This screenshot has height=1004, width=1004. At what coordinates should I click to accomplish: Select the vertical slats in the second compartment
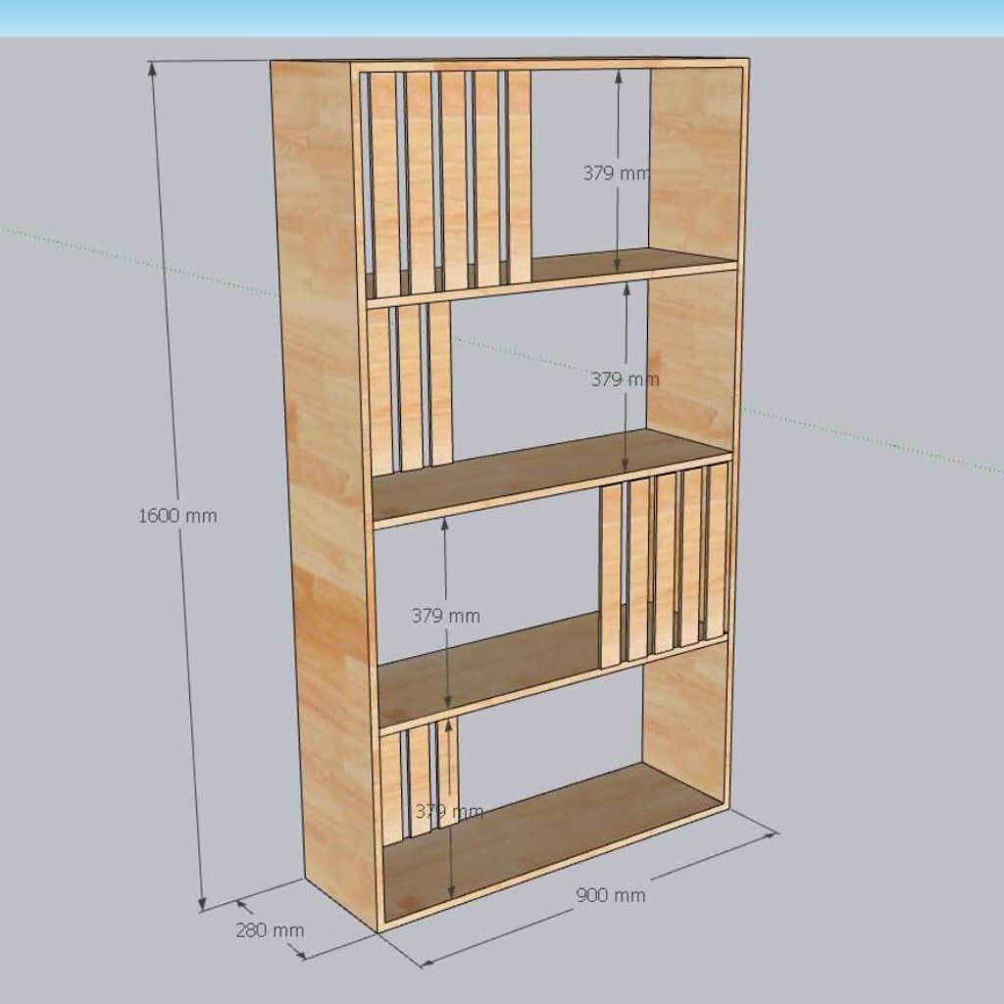(x=412, y=387)
